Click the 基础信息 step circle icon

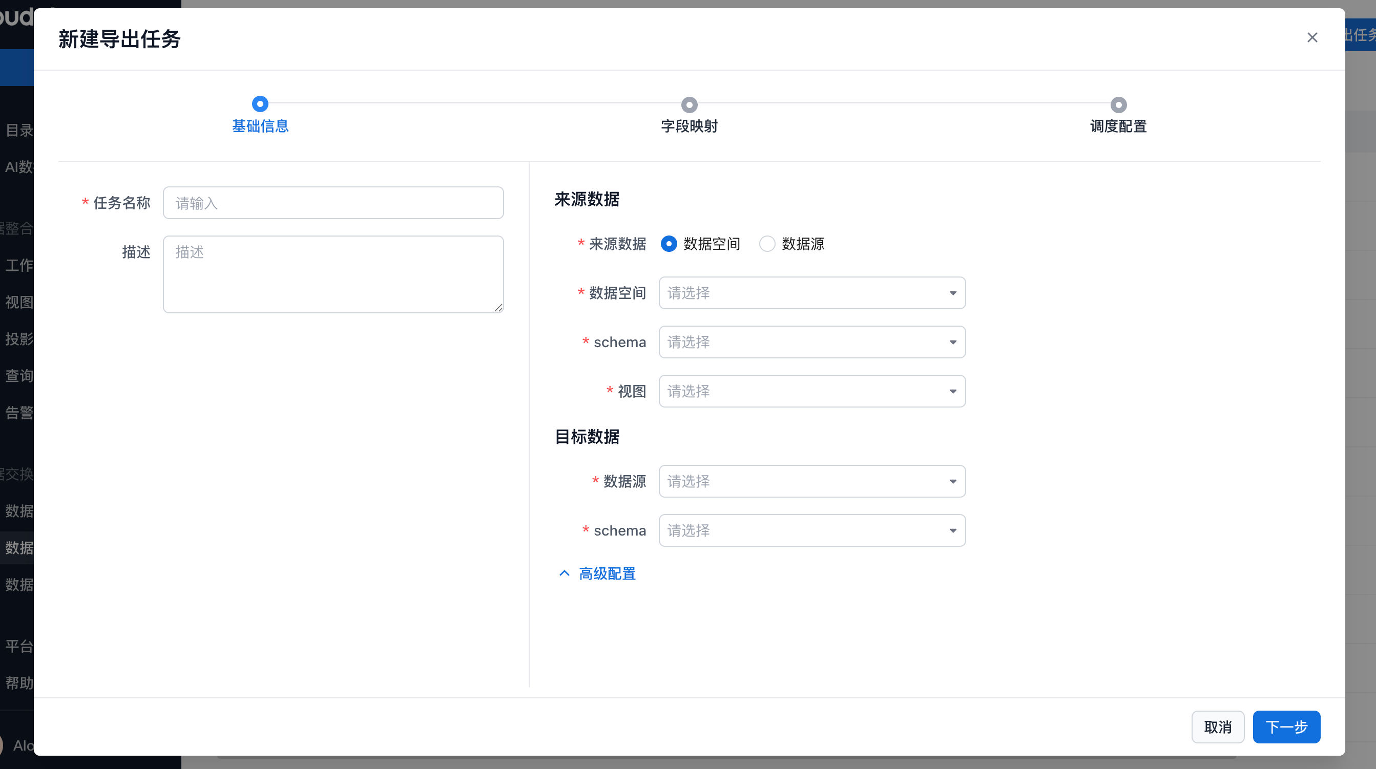tap(260, 103)
